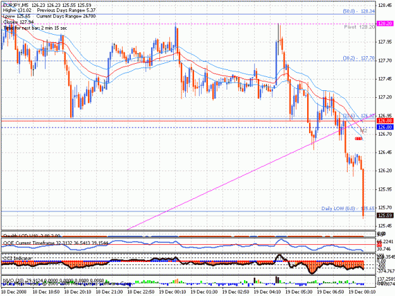395x296 pixels.
Task: Click the EURJPY,M5 chart title text
Action: [x=15, y=5]
